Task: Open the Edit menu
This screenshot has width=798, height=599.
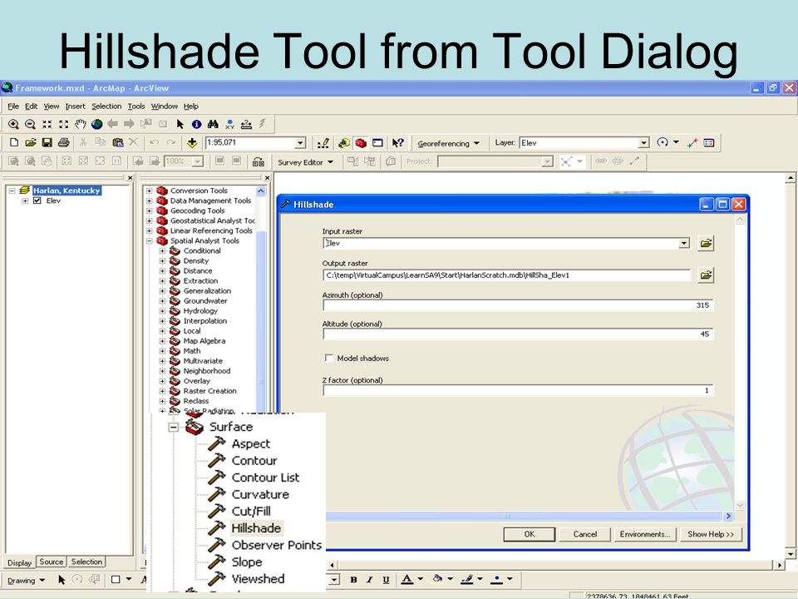Action: (x=31, y=106)
